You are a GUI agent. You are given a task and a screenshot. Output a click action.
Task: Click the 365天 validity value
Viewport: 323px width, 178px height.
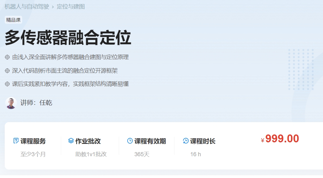click(142, 154)
